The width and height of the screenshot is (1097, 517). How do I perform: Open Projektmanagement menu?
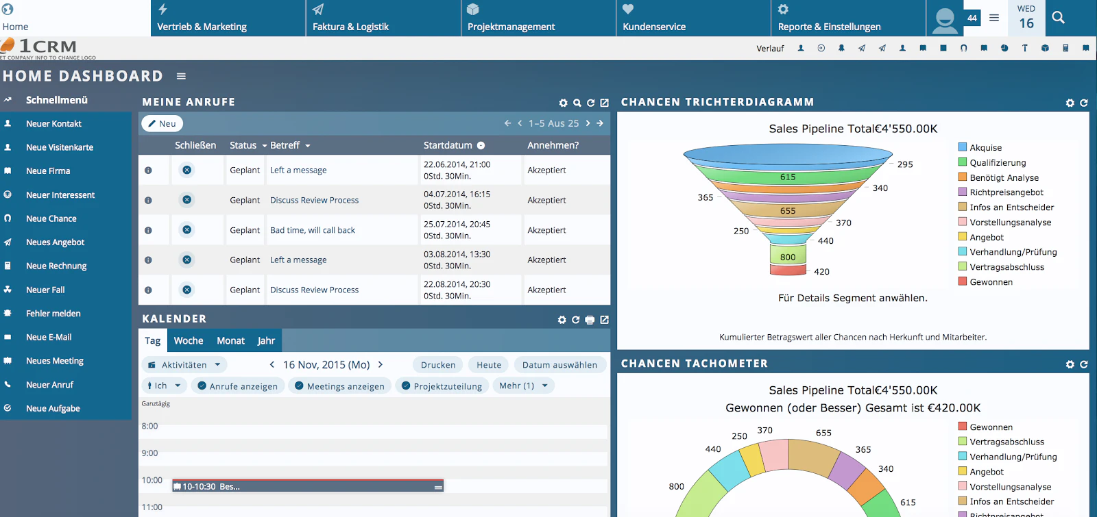click(x=538, y=18)
